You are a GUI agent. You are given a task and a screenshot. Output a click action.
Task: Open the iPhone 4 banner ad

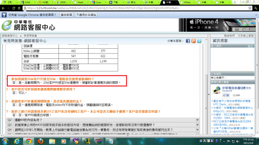click(x=217, y=25)
